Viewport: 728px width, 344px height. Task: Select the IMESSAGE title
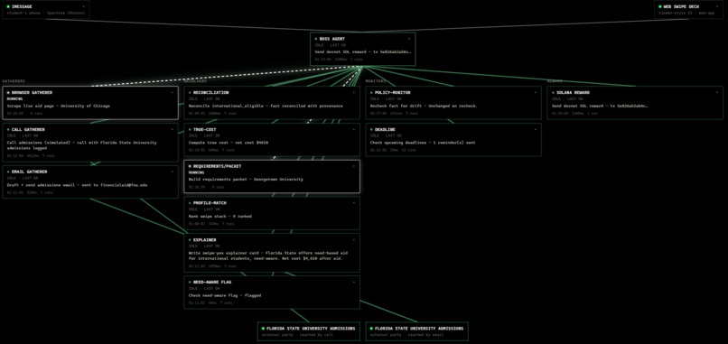coord(22,6)
